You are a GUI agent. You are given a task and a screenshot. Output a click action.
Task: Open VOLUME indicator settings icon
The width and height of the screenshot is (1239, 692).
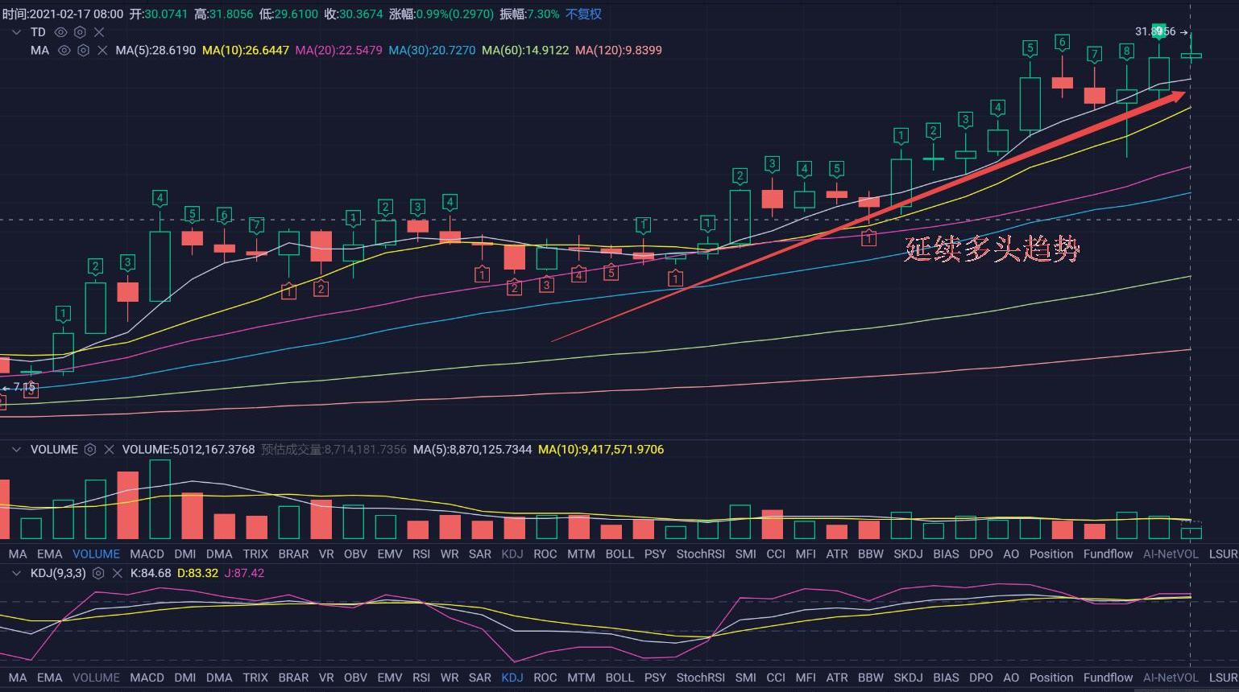coord(90,450)
